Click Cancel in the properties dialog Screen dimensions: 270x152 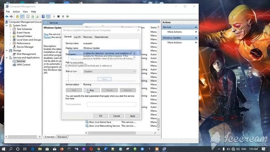(x=116, y=116)
